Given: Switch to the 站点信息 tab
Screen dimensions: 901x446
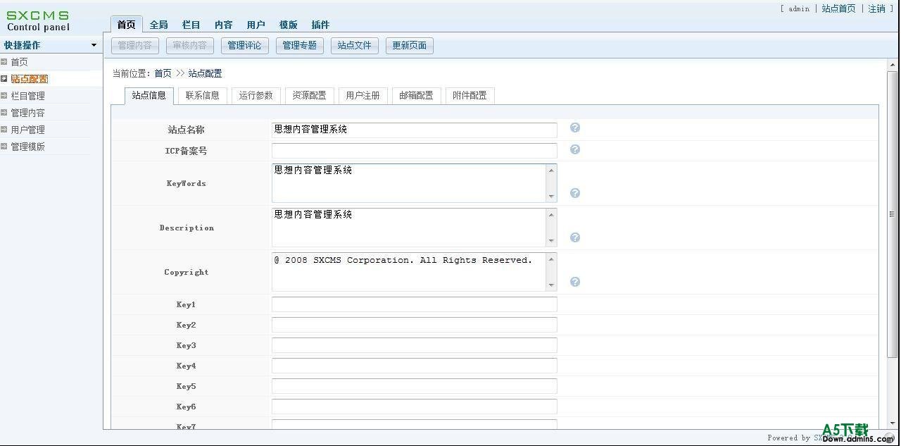Looking at the screenshot, I should 149,95.
